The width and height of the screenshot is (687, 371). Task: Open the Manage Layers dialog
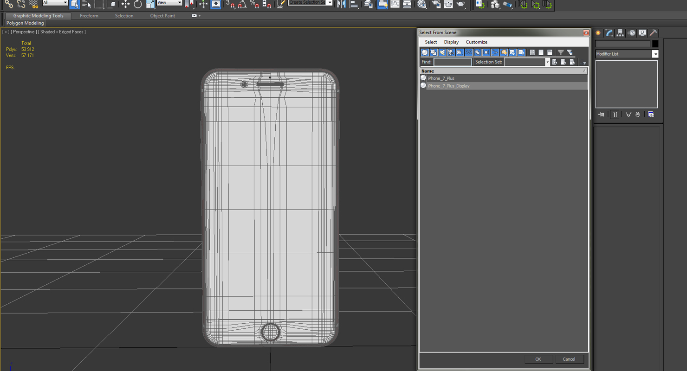pyautogui.click(x=369, y=4)
